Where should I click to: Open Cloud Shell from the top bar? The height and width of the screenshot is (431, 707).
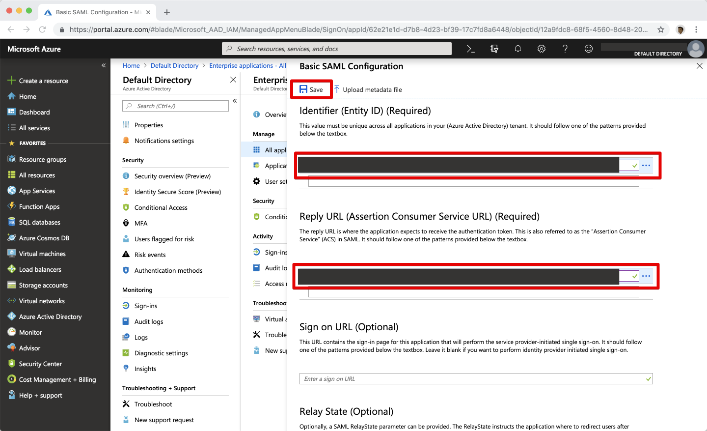tap(470, 49)
